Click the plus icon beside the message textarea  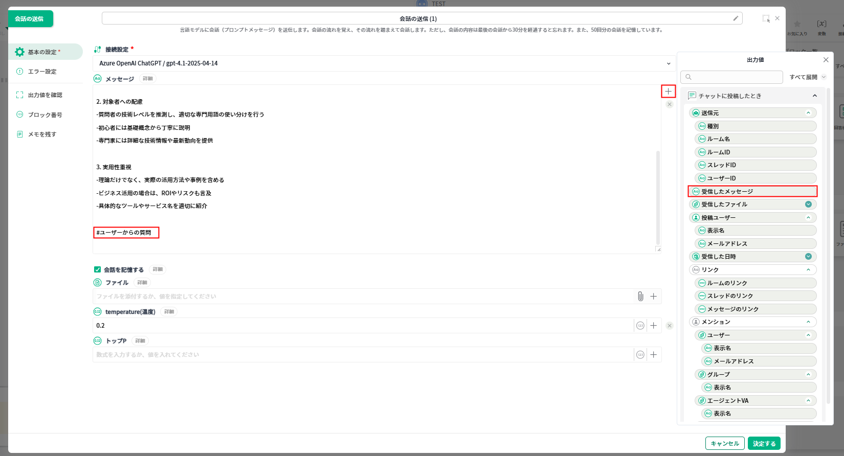tap(668, 92)
